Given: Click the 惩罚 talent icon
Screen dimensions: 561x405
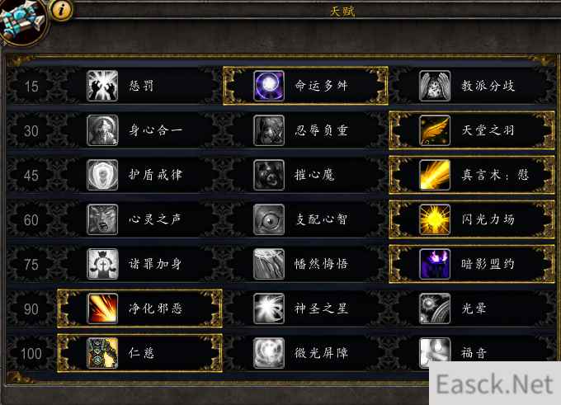Looking at the screenshot, I should [x=102, y=86].
